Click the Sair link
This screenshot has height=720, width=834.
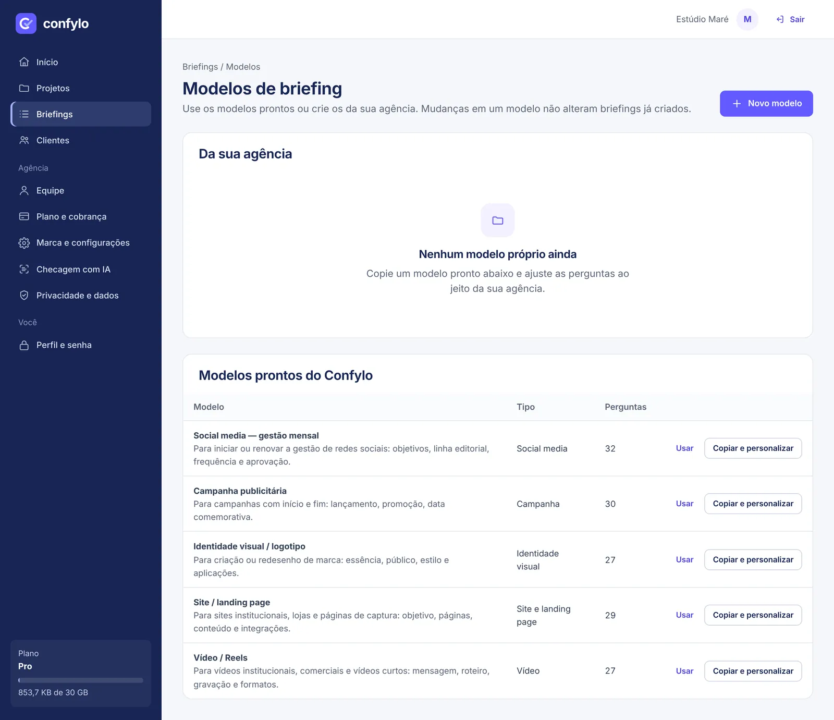click(x=790, y=19)
